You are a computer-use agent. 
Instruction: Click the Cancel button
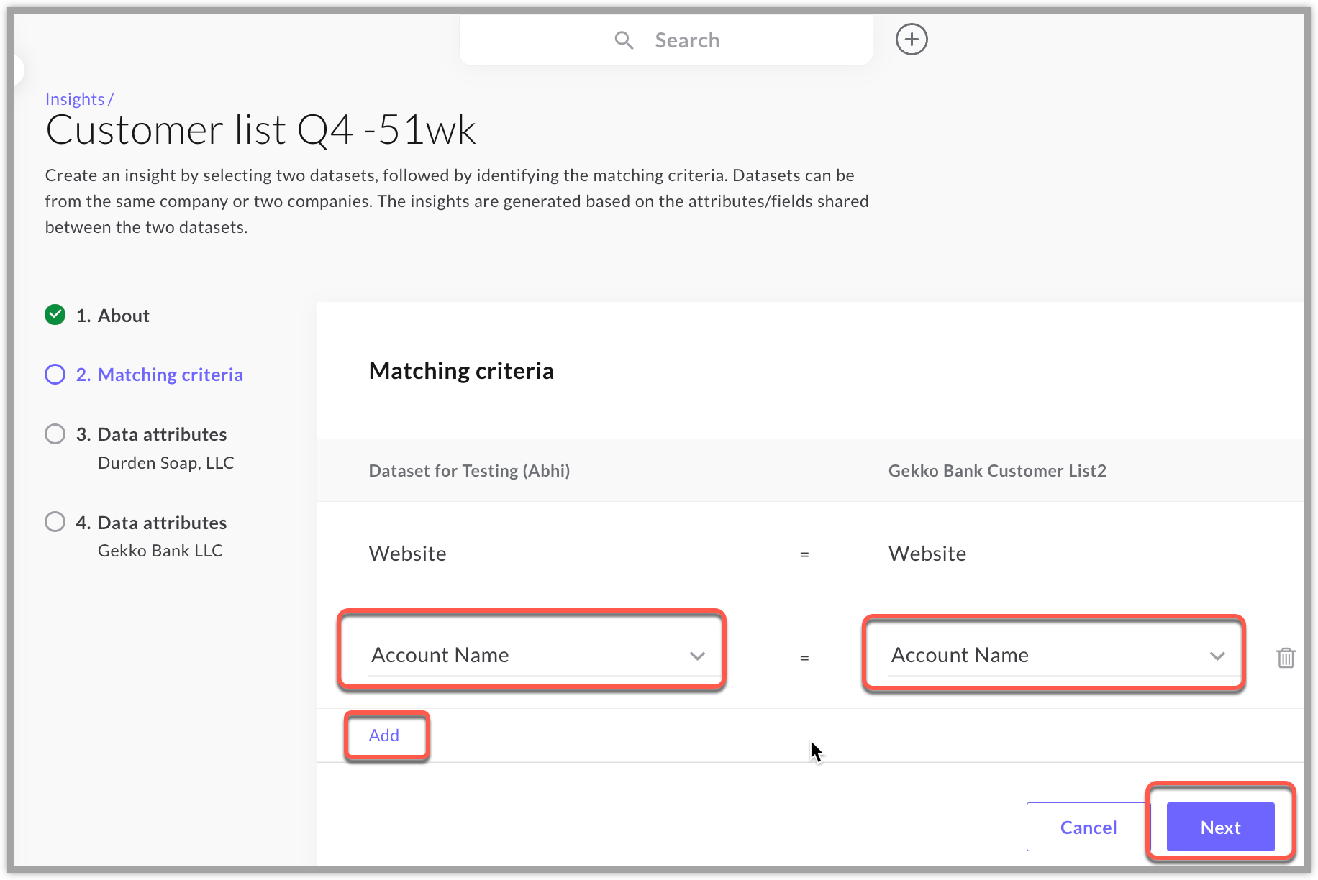click(1088, 826)
